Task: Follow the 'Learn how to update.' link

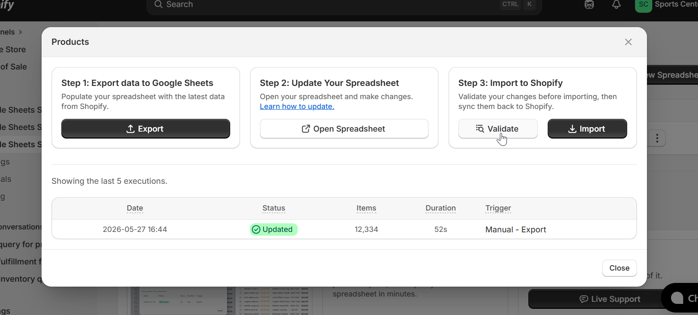Action: click(297, 107)
